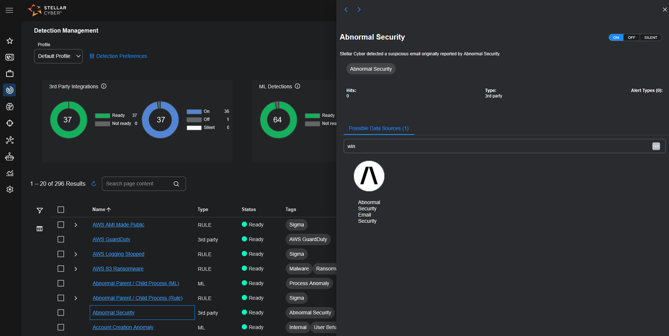Open the AWS AMI Made Public link
669x336 pixels.
(118, 225)
